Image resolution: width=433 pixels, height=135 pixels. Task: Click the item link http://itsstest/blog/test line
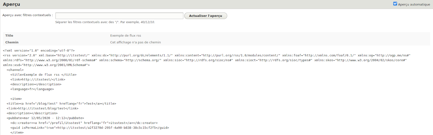pos(42,108)
